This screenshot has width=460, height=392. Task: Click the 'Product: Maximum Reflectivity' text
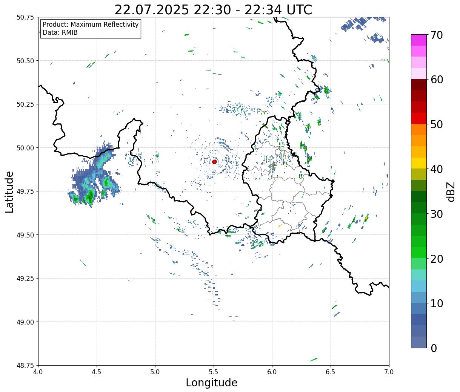click(91, 24)
